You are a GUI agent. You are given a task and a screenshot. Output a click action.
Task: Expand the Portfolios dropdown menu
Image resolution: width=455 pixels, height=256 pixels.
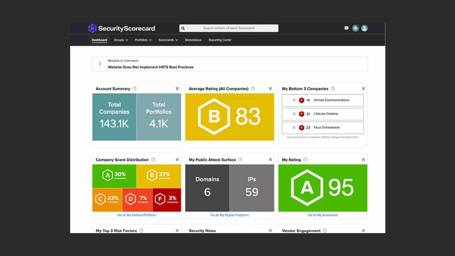pos(143,40)
